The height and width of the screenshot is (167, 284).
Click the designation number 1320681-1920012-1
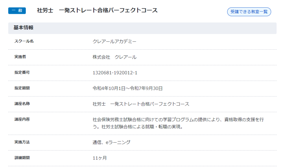click(115, 73)
